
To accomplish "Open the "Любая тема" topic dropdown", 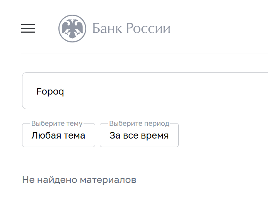I will point(58,136).
